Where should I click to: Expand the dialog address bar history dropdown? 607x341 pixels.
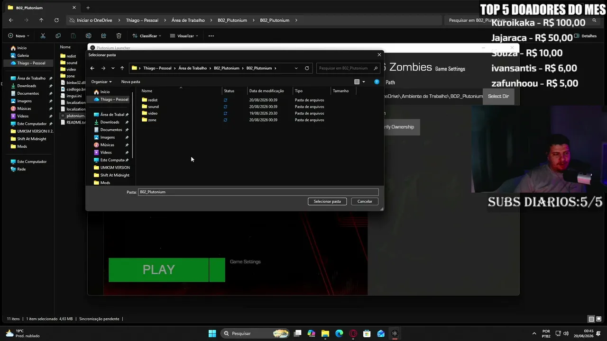click(296, 68)
